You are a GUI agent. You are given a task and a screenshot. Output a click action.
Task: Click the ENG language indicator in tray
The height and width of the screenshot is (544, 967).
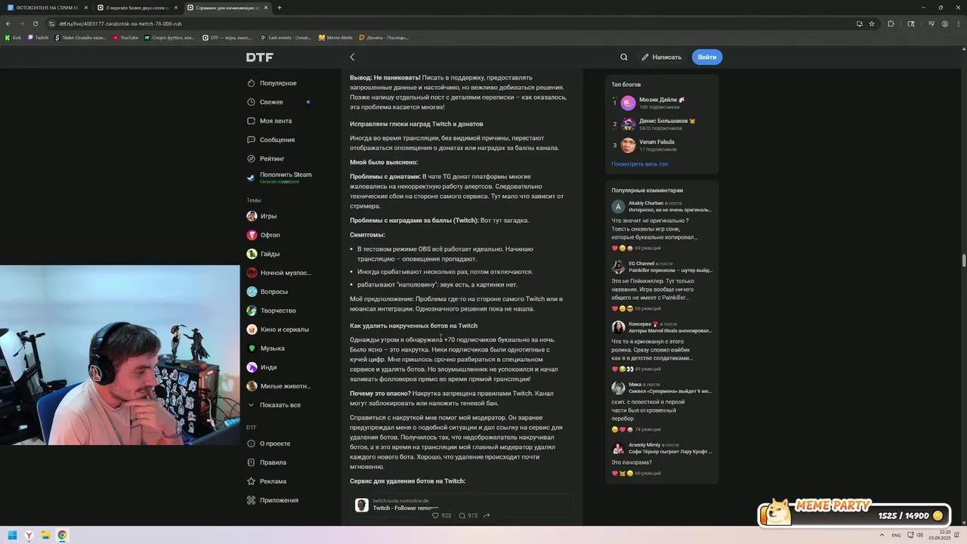click(x=896, y=535)
